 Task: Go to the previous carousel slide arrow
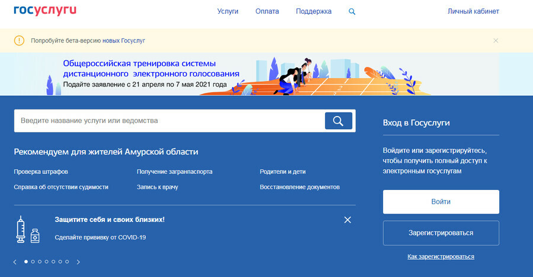point(15,262)
